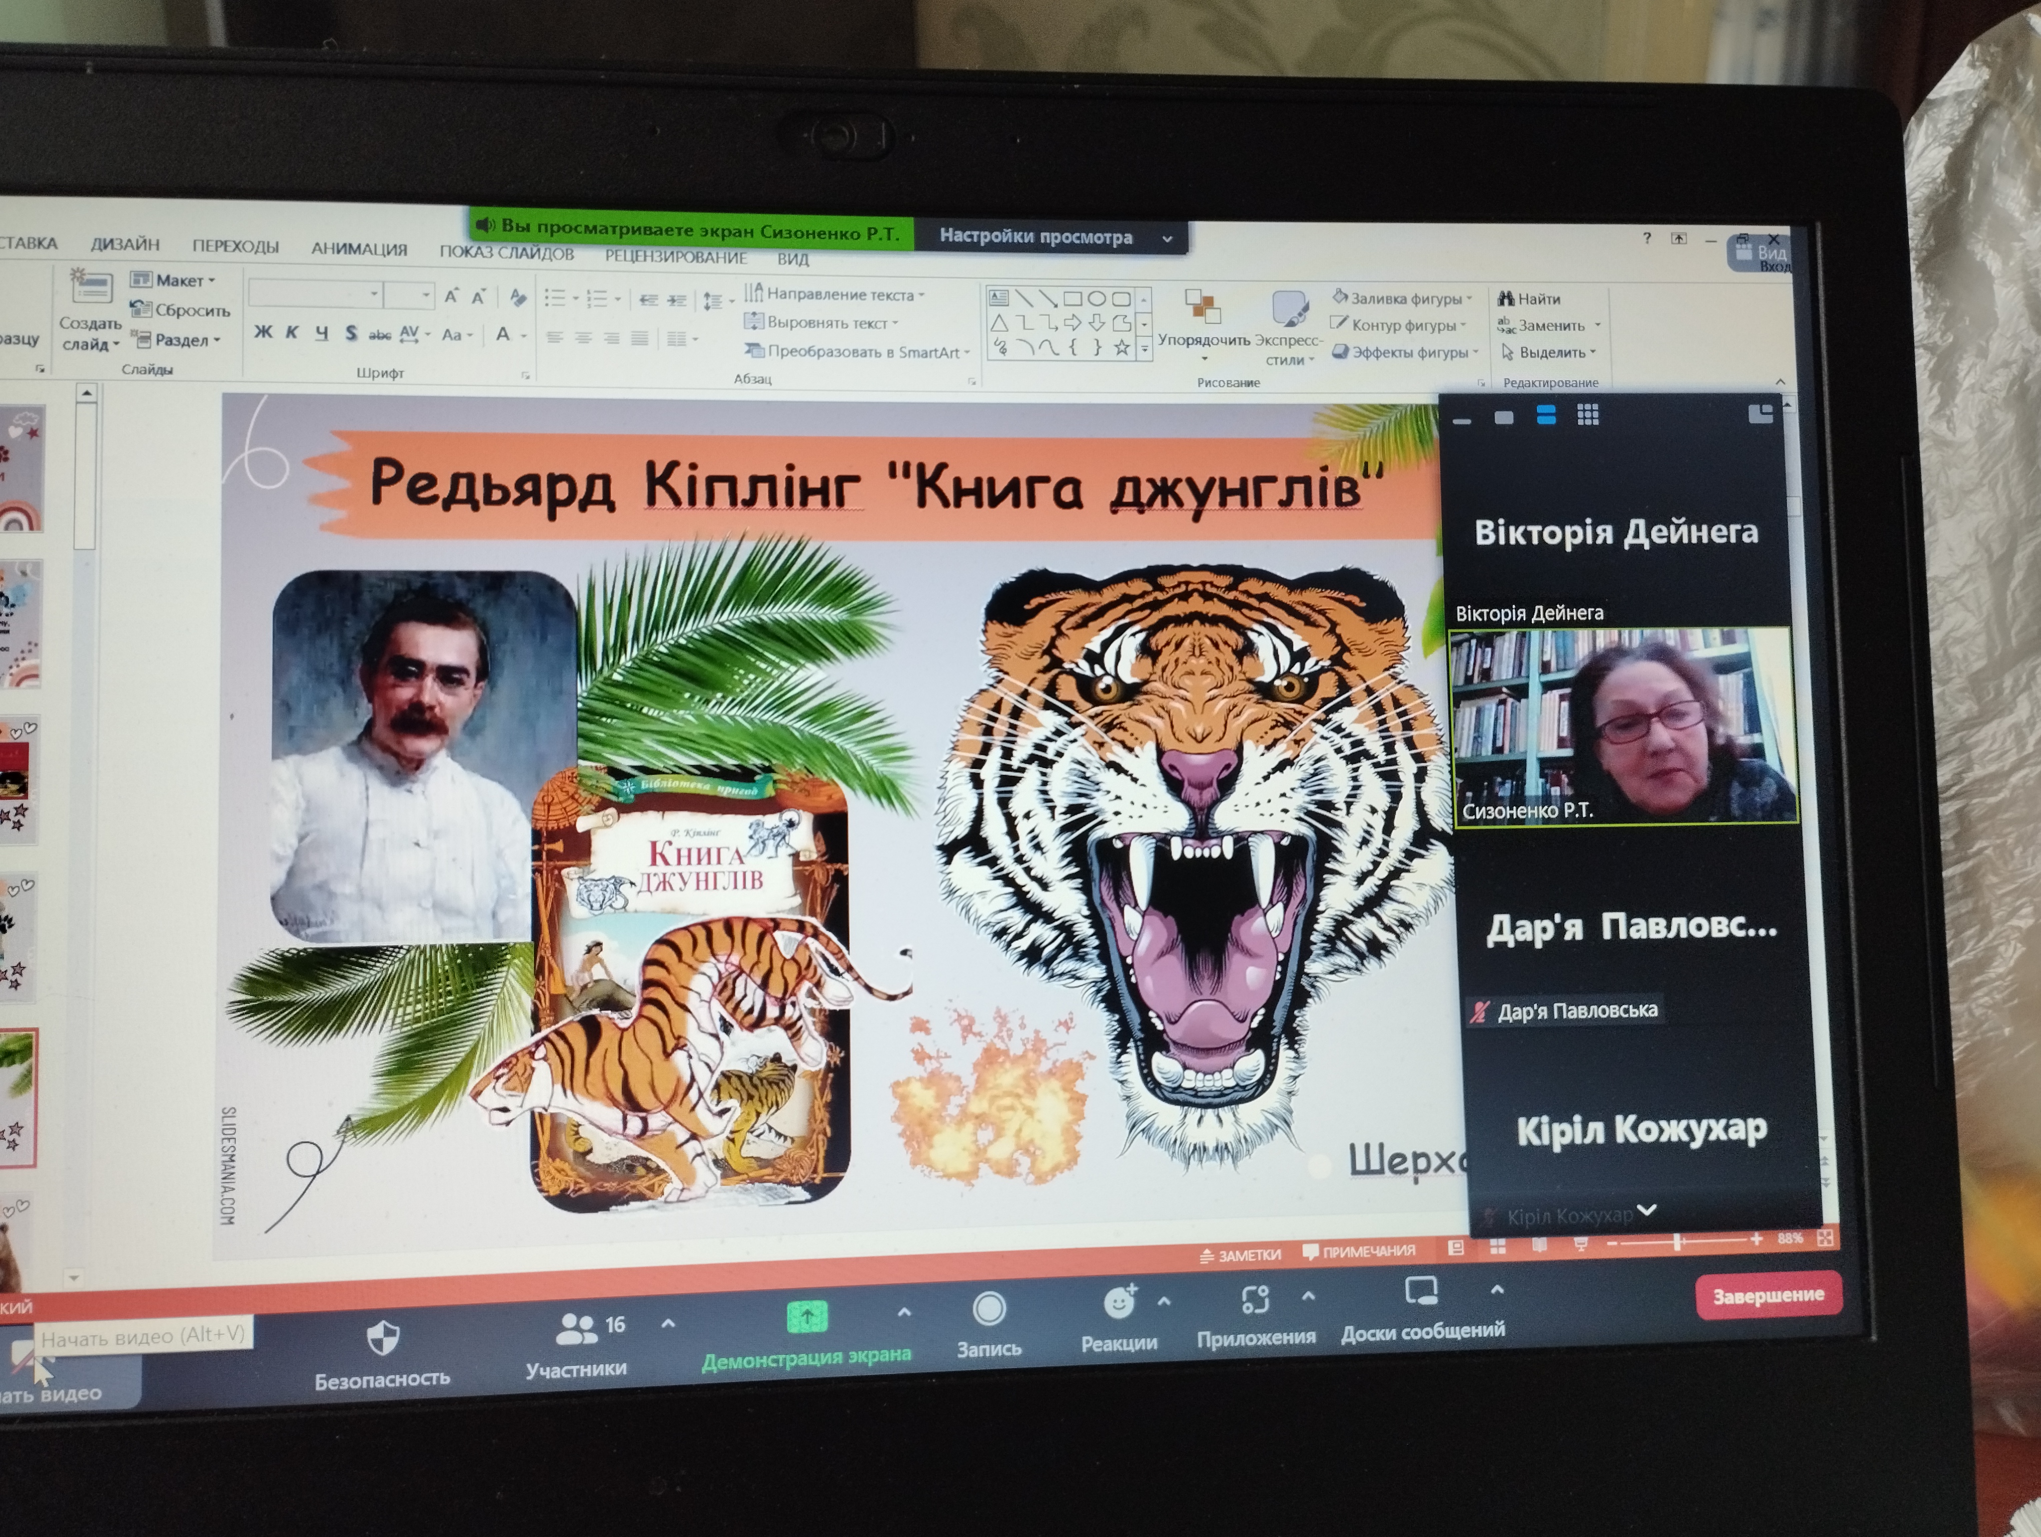Image resolution: width=2041 pixels, height=1537 pixels.
Task: Open the font name combo box
Action: [316, 294]
